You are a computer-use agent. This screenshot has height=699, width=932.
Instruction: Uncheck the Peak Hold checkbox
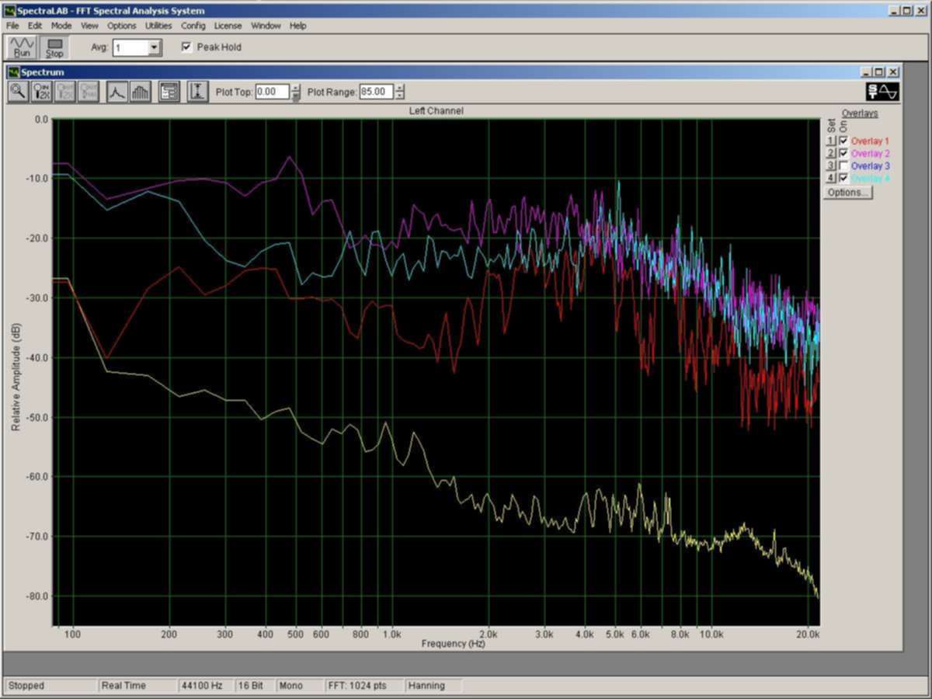(186, 47)
